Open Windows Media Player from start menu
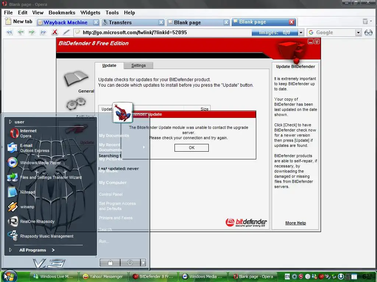 click(34, 163)
